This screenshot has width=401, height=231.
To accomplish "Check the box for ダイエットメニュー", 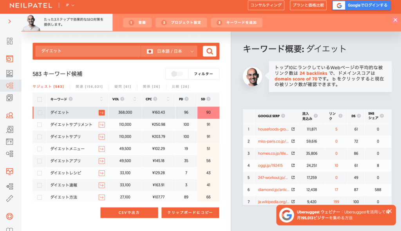I will (40, 149).
